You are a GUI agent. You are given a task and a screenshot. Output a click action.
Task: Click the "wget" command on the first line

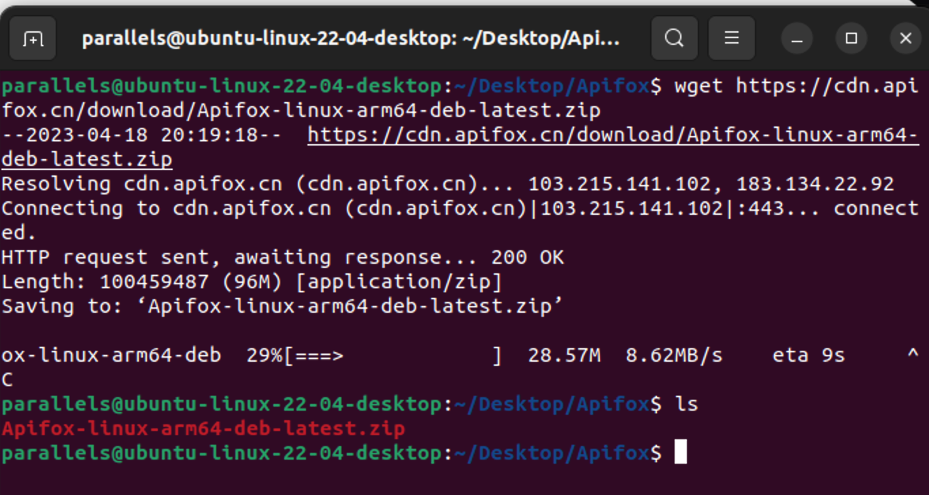click(698, 86)
